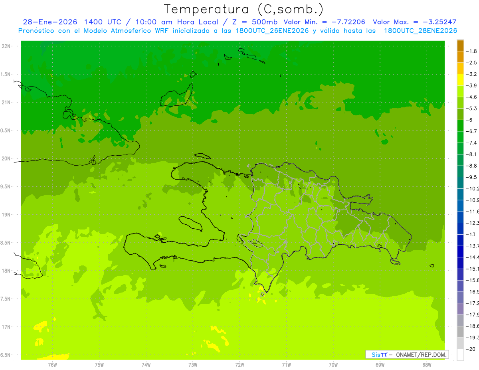Click the "-7.4" colorbar label
Image resolution: width=479 pixels, height=370 pixels.
(x=471, y=143)
